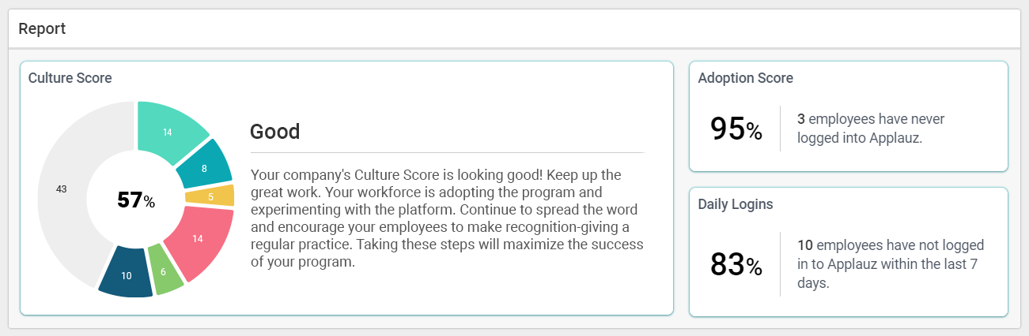Screen dimensions: 1029x336
Task: Click the Good rating heading
Action: click(x=274, y=131)
